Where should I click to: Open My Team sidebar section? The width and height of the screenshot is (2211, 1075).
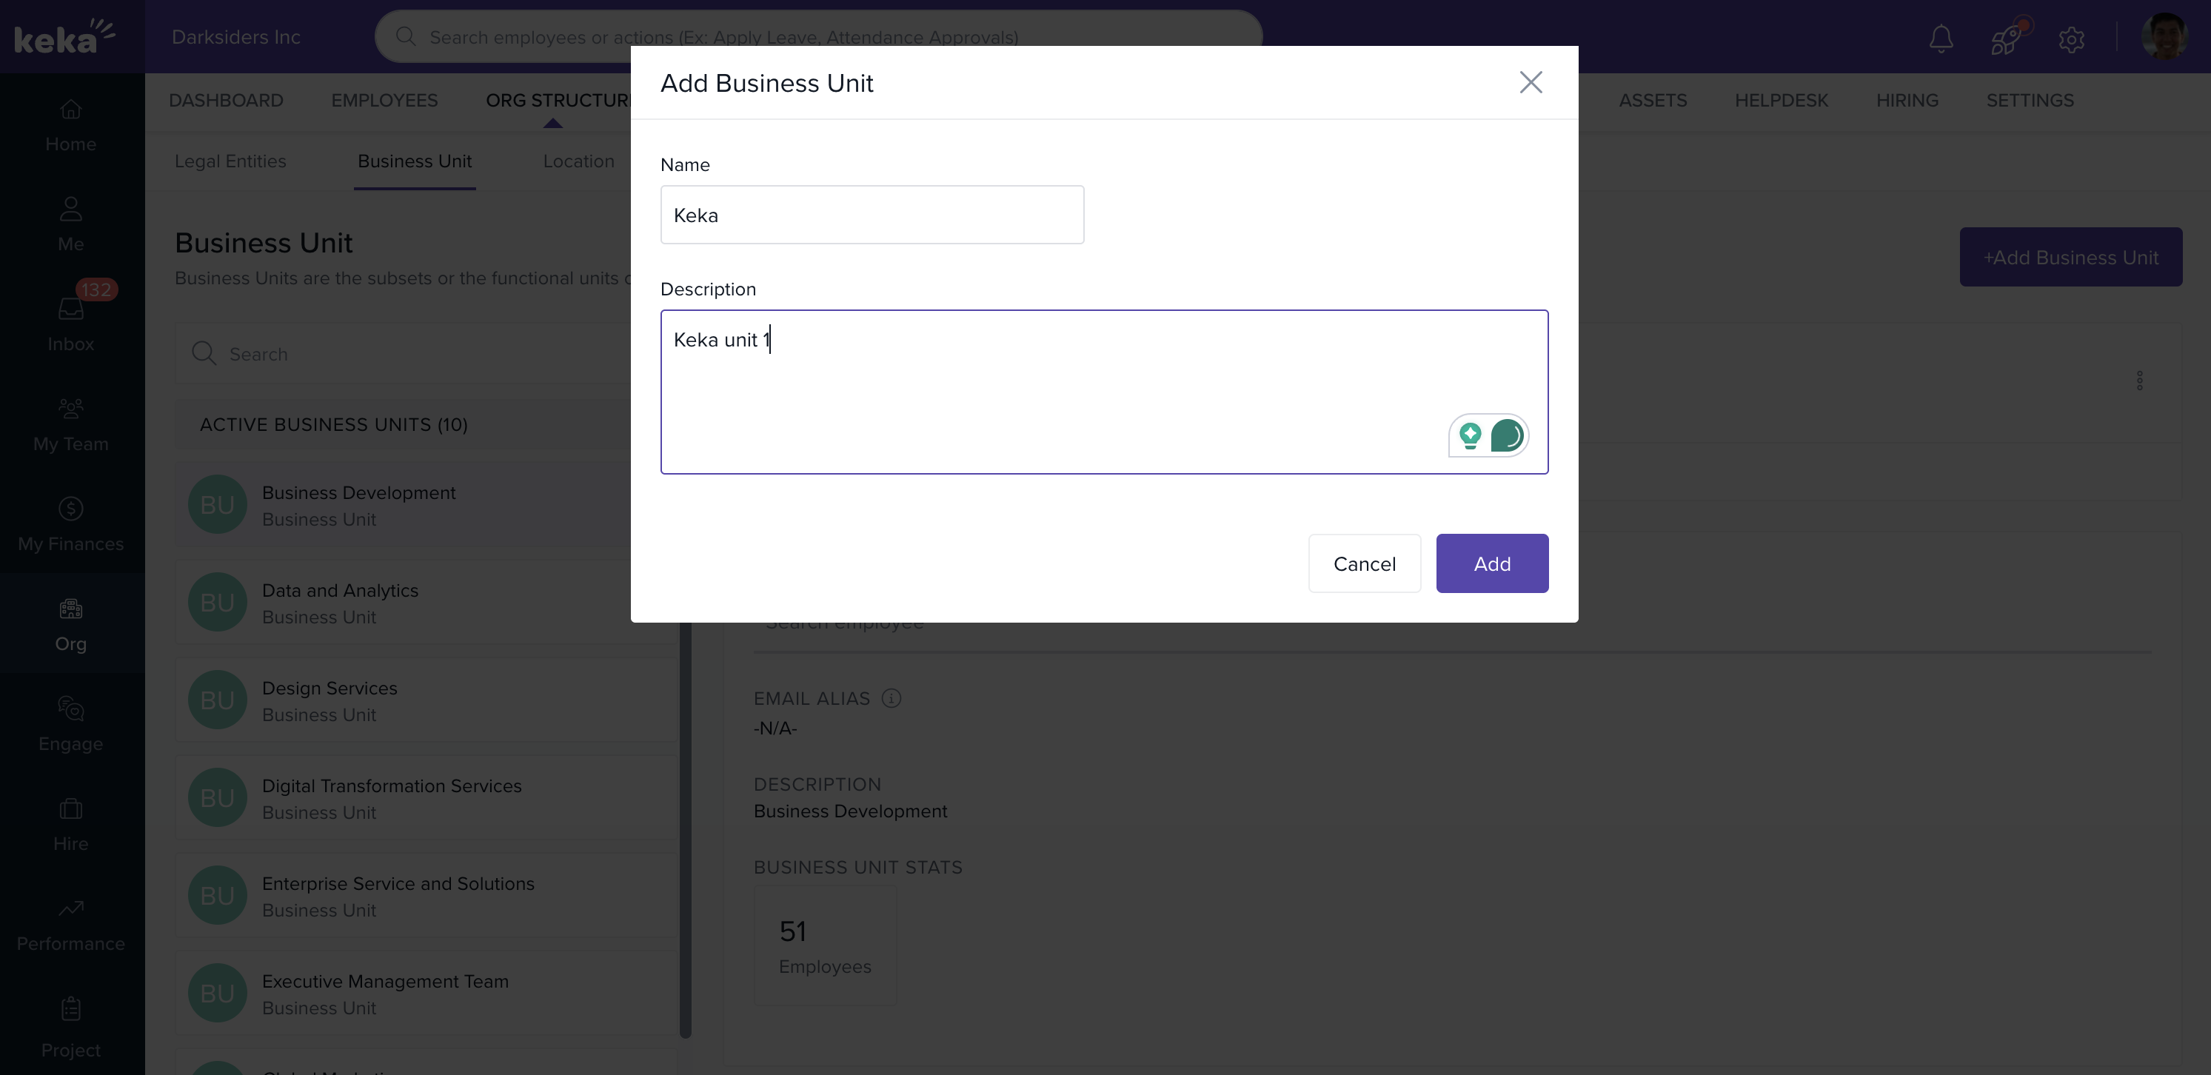[70, 423]
